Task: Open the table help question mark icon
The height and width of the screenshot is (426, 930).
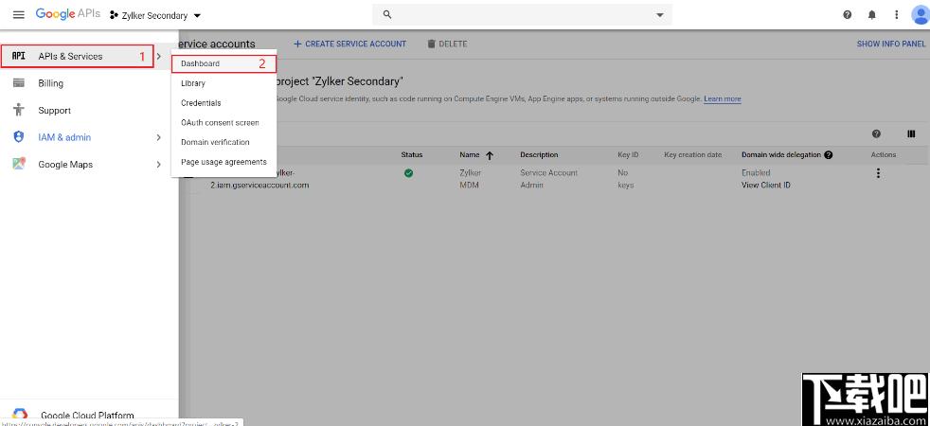Action: 877,133
